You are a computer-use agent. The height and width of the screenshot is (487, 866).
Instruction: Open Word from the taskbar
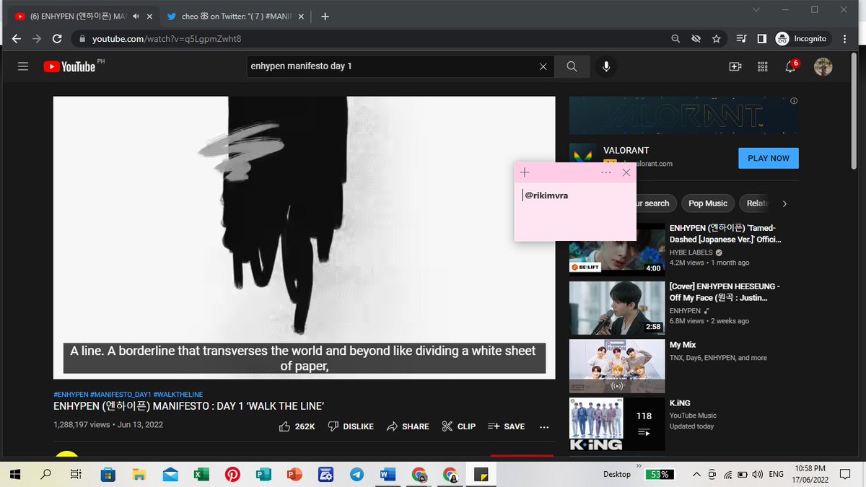coord(388,475)
